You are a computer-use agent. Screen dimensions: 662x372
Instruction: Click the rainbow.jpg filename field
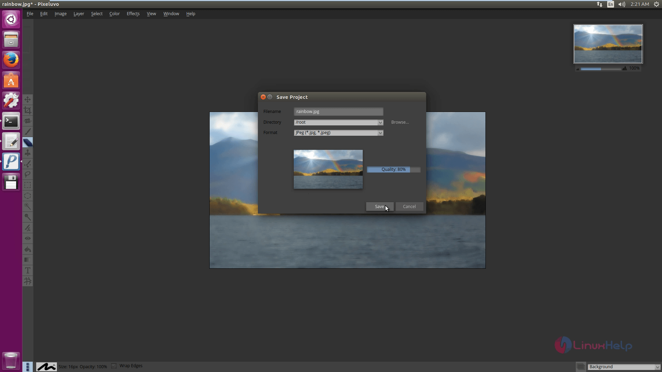338,111
